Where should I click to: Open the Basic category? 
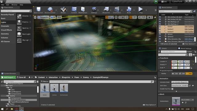(3, 18)
